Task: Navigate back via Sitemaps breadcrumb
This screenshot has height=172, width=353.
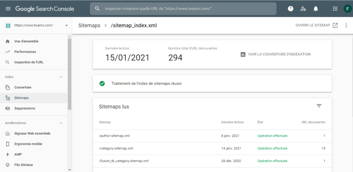Action: tap(89, 26)
